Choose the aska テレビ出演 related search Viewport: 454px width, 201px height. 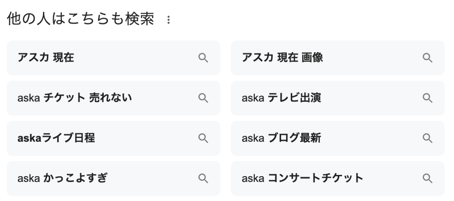point(281,98)
